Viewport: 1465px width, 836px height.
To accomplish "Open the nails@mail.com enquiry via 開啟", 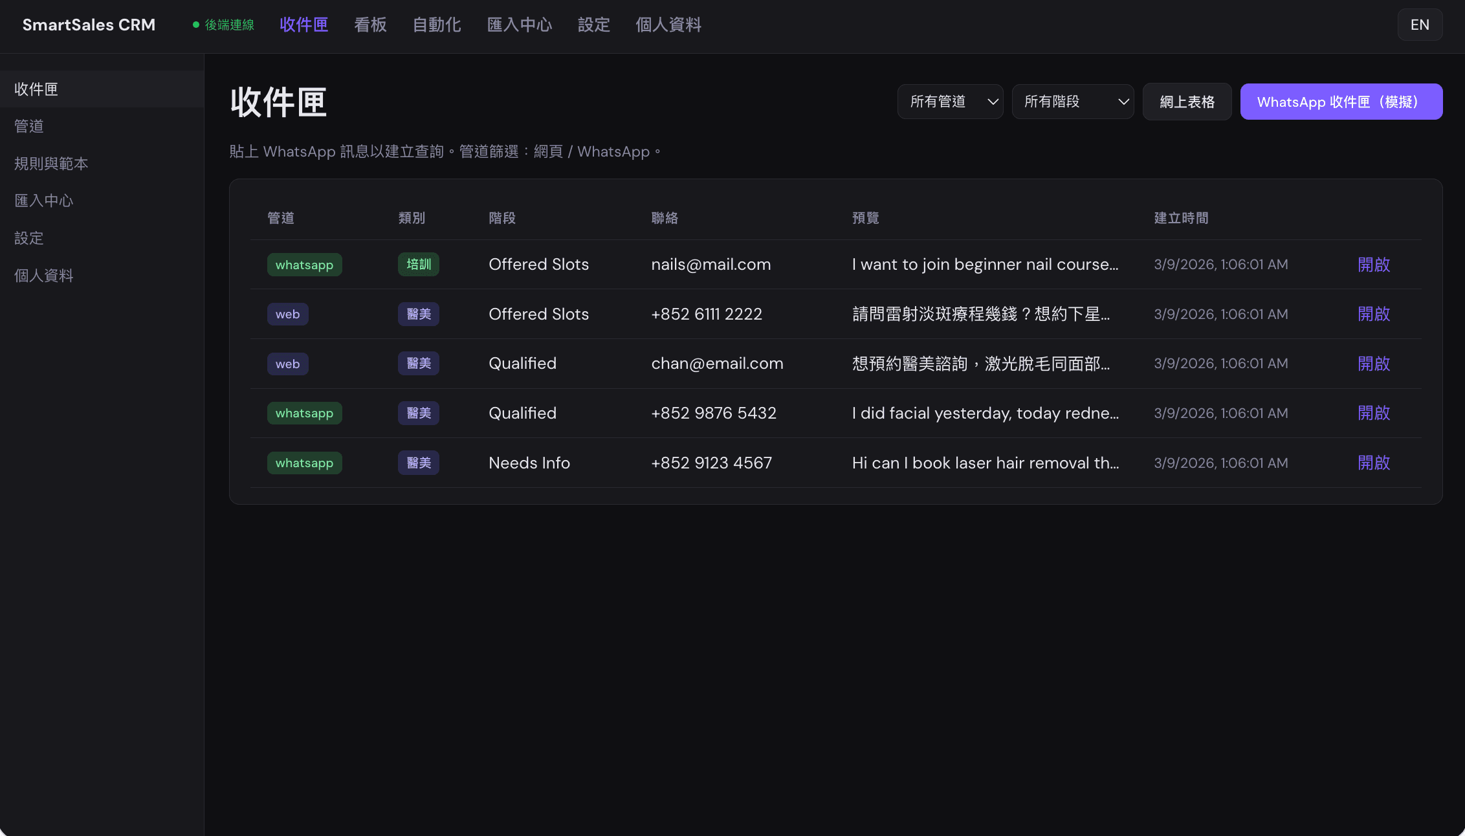I will pos(1373,265).
